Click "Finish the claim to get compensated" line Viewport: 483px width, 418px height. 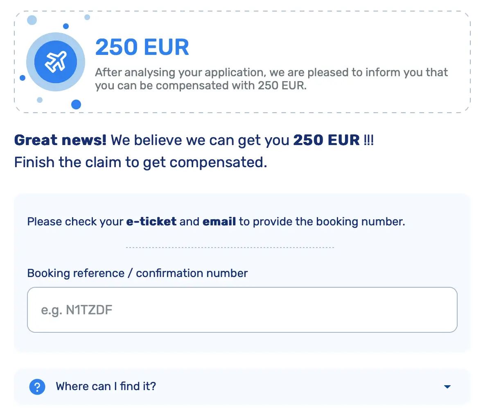pos(141,162)
